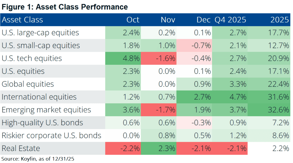Click the Emerging market equities row label
This screenshot has height=163, width=293.
(46, 110)
